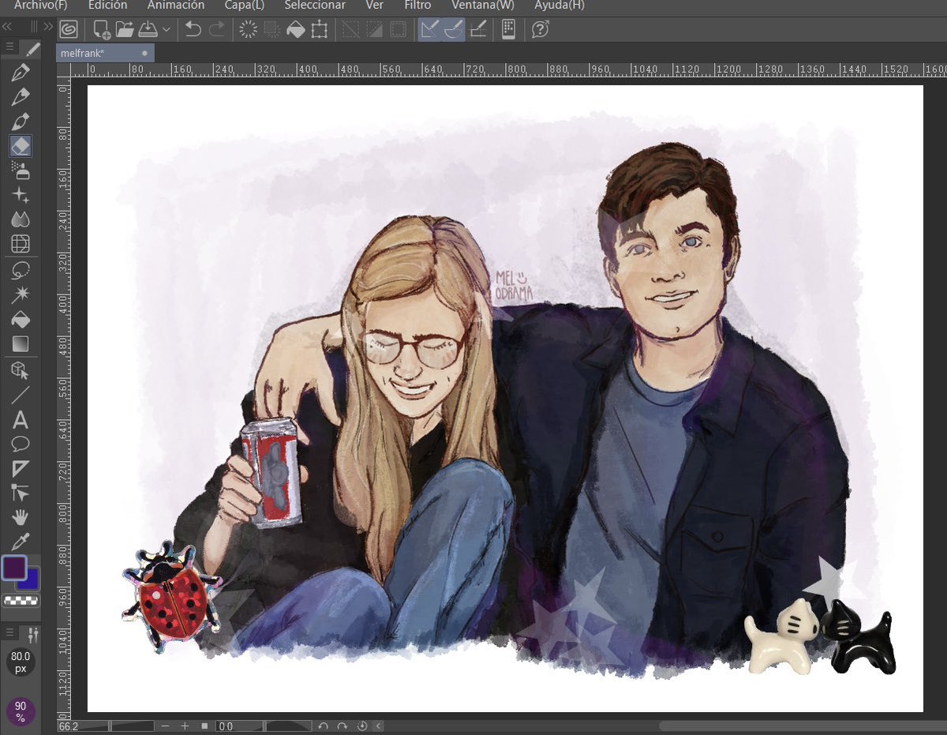The image size is (947, 735).
Task: Select the Correct line tool
Action: tap(21, 493)
